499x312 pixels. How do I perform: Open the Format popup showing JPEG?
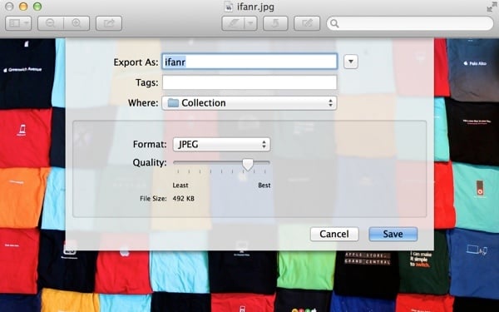click(221, 144)
